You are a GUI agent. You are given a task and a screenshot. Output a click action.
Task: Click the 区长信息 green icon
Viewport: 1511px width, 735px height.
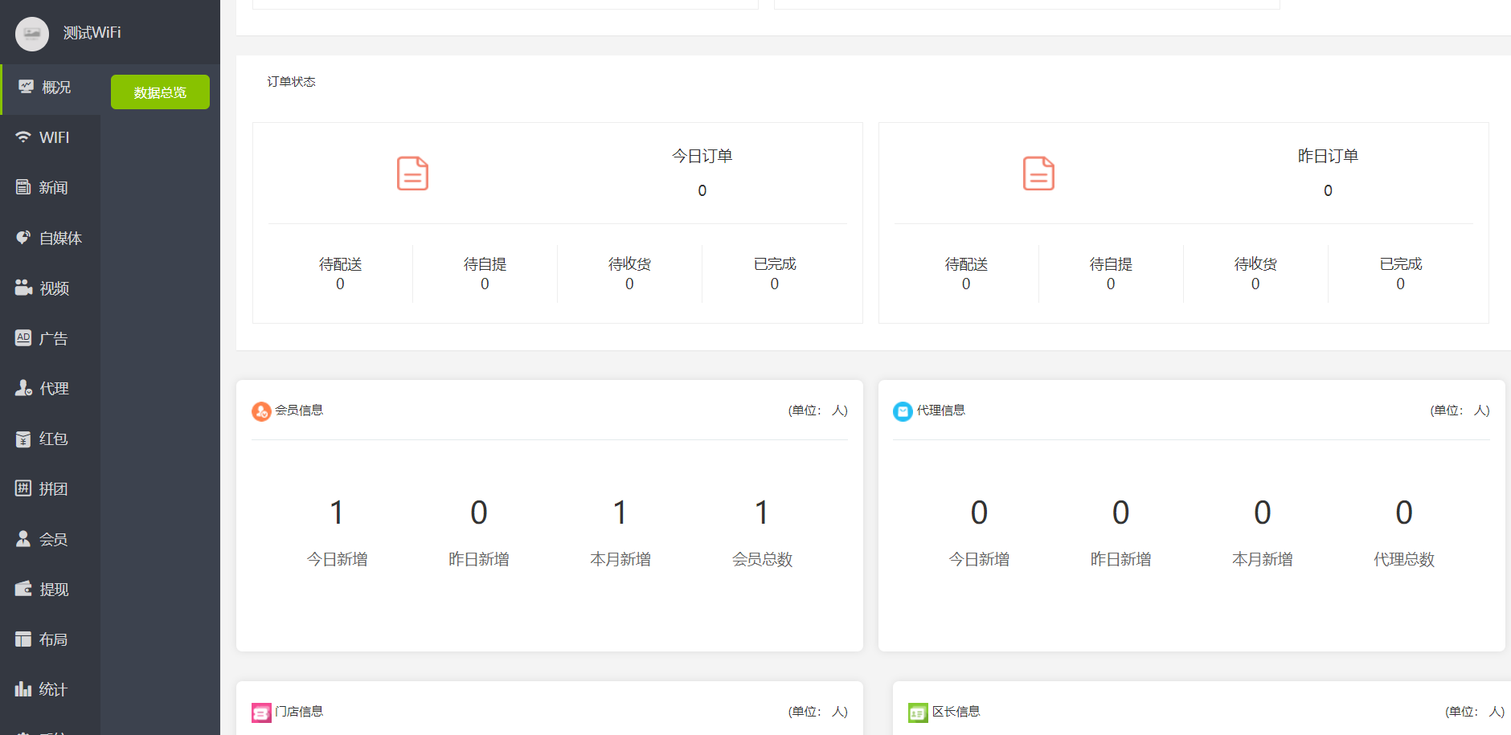(x=918, y=713)
